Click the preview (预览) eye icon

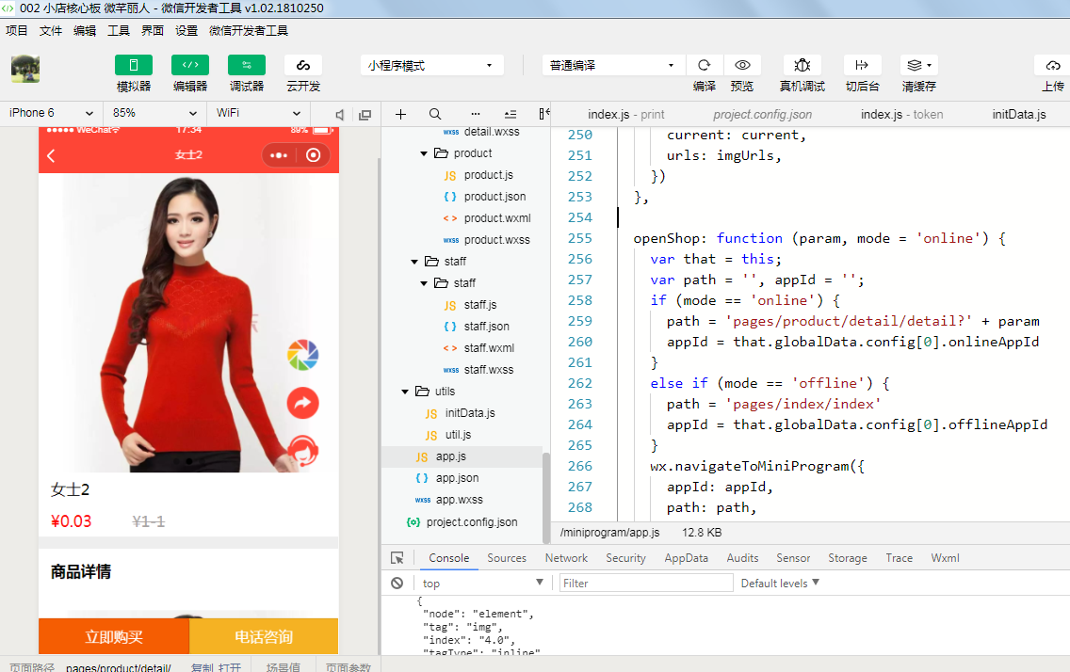(x=742, y=65)
